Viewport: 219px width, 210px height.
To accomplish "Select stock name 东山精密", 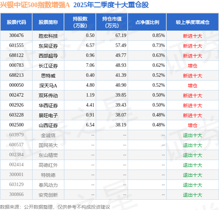I will tap(48, 155).
